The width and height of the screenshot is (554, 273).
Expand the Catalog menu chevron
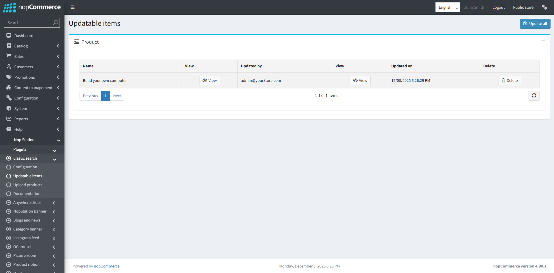click(x=58, y=46)
